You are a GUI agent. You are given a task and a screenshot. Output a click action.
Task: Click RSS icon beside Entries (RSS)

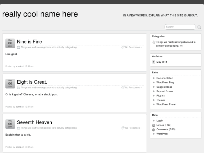(x=154, y=125)
